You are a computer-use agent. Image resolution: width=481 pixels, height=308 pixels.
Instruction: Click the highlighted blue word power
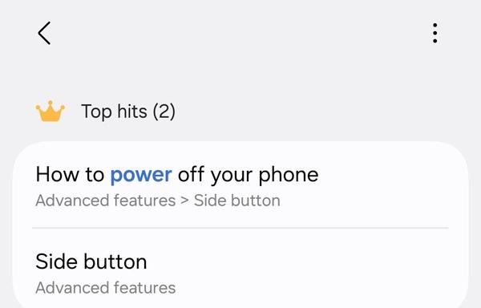[x=141, y=175]
